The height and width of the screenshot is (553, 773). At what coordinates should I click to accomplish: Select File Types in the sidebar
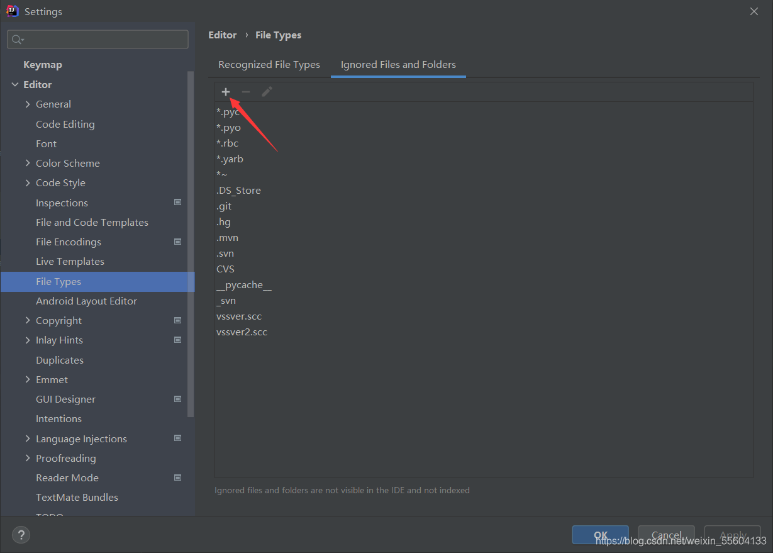point(97,281)
